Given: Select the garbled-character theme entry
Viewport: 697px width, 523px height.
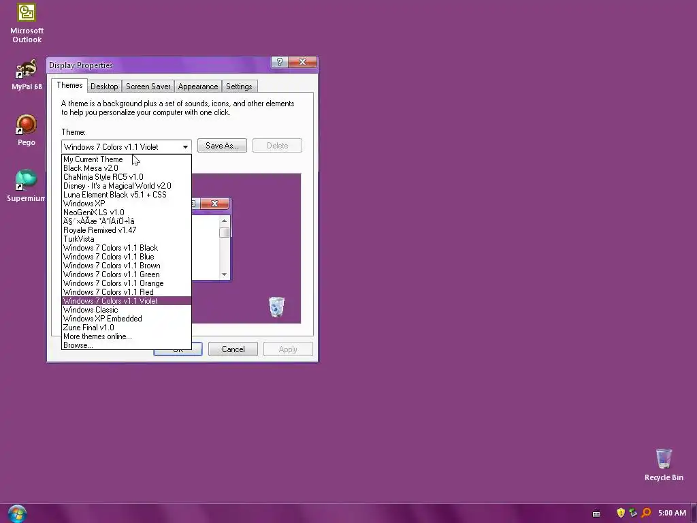Looking at the screenshot, I should pyautogui.click(x=126, y=221).
